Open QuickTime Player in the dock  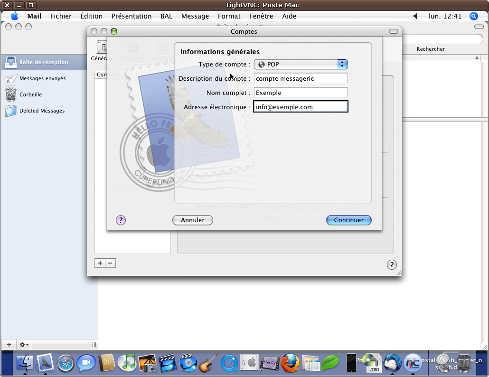click(229, 363)
